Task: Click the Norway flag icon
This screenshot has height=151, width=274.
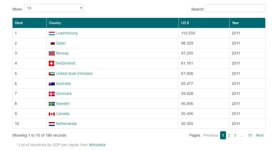Action: [x=52, y=53]
